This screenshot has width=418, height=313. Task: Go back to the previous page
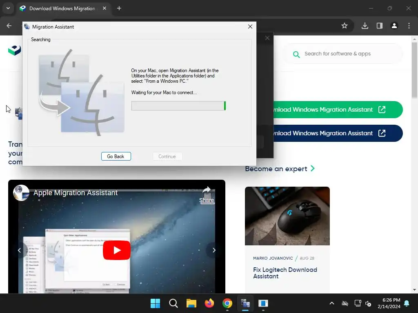click(9, 26)
